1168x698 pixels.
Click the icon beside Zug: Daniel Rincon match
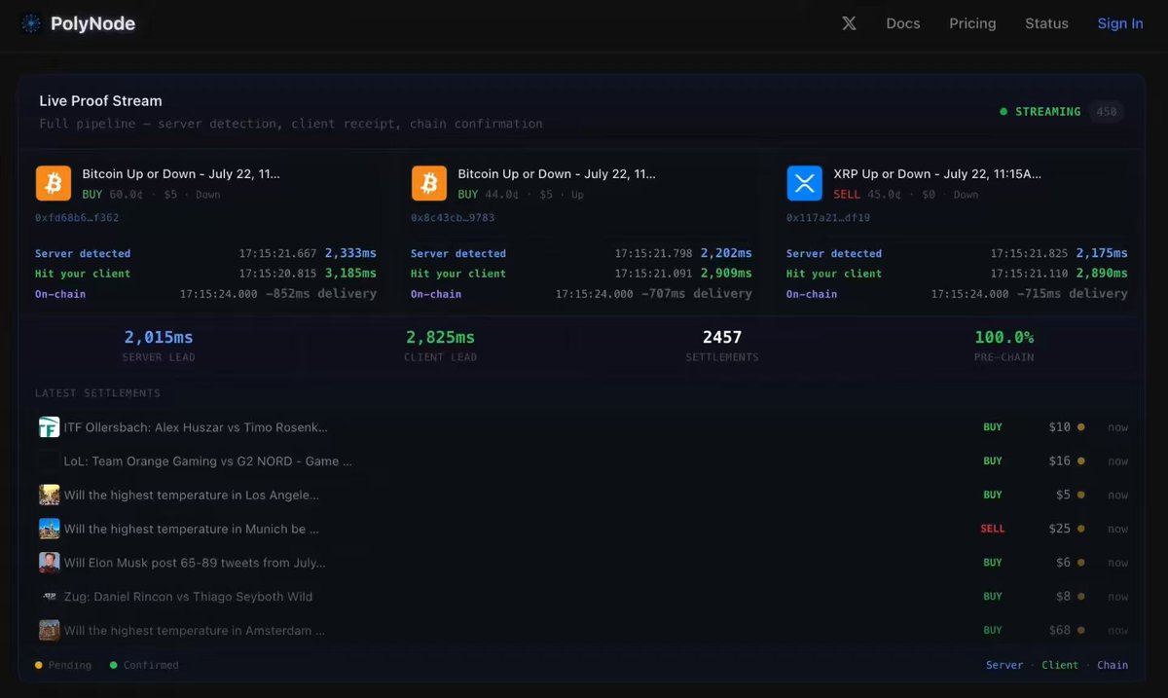click(49, 597)
